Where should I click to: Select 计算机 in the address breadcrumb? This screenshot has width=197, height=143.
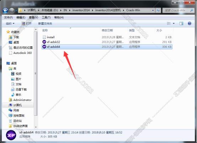tap(32, 10)
